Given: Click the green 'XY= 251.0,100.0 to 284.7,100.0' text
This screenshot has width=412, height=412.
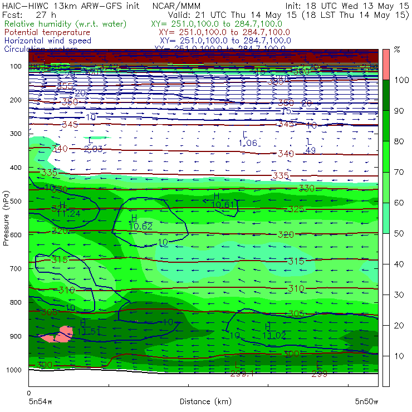Looking at the screenshot, I should pyautogui.click(x=217, y=24).
